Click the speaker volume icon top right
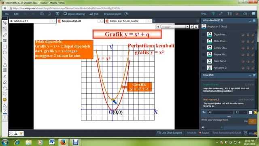 click(245, 14)
